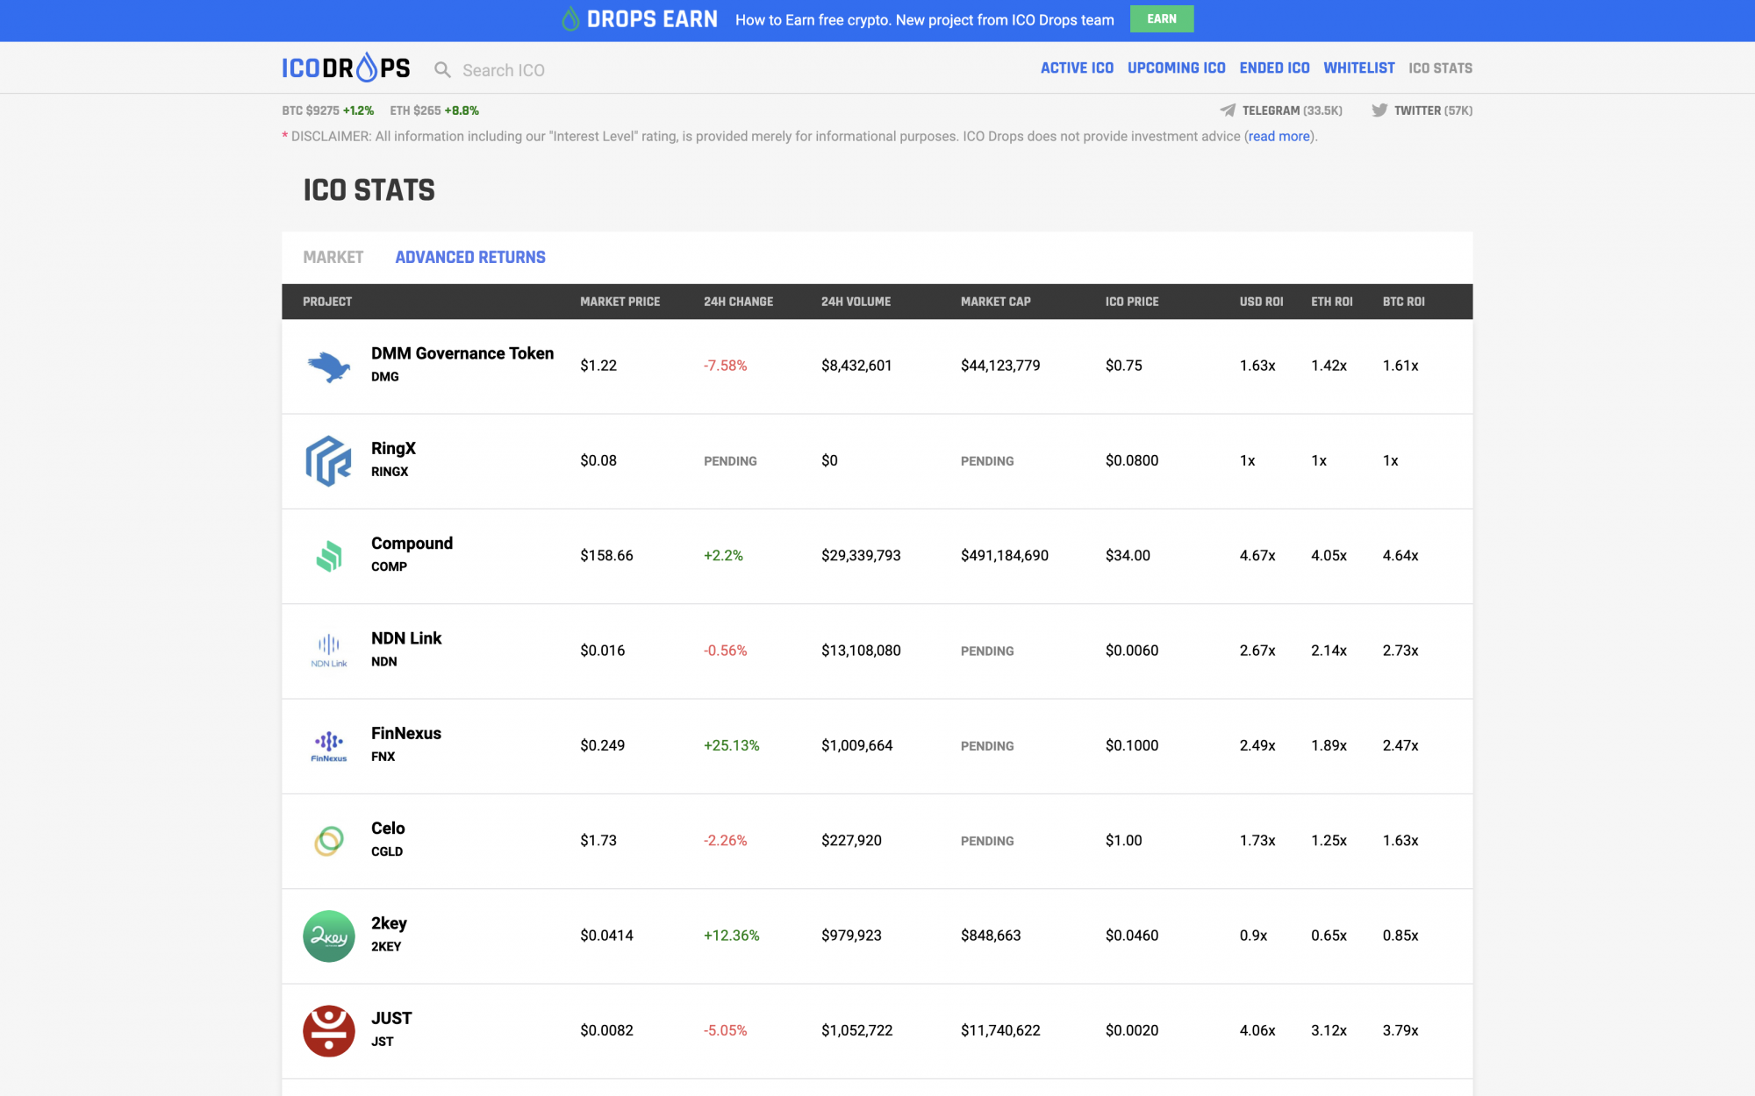
Task: Click JUST 4.06x USD ROI value
Action: (x=1257, y=1031)
